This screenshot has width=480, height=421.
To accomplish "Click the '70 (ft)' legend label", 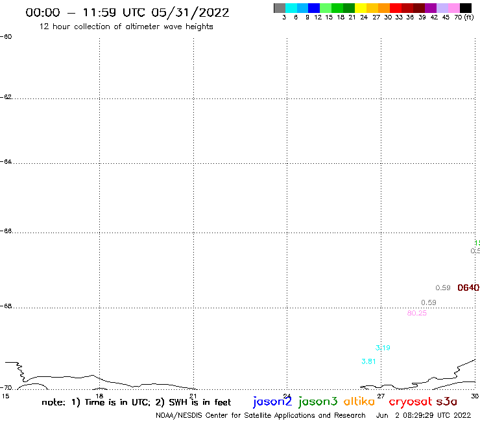I will click(x=464, y=17).
